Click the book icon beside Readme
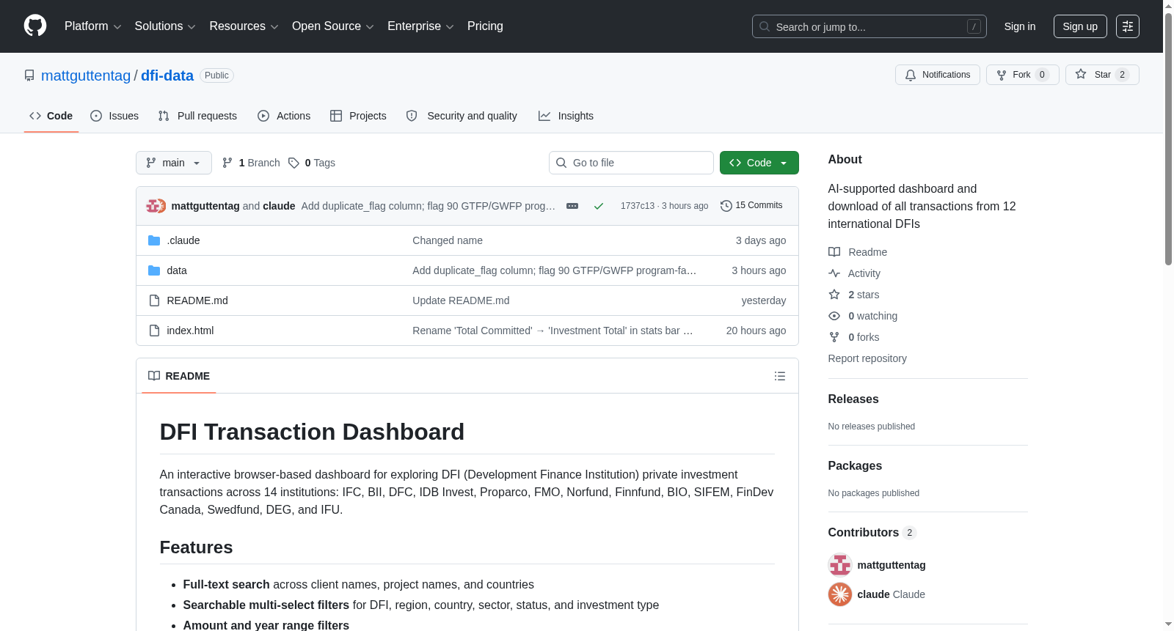 pos(834,252)
